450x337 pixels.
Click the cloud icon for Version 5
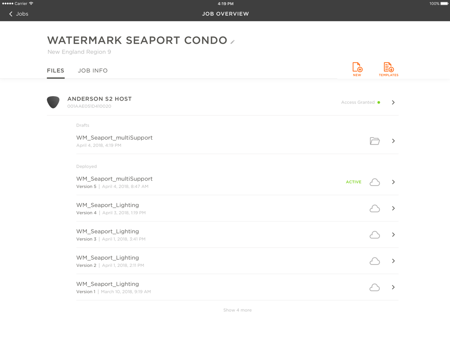tap(374, 182)
